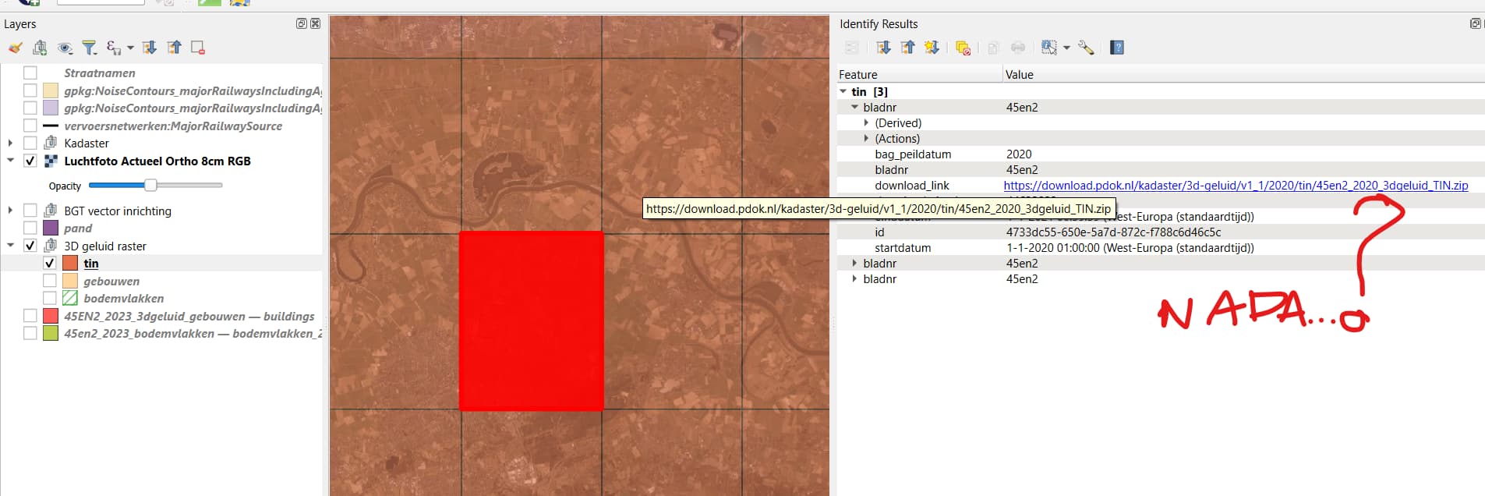1485x496 pixels.
Task: Click Filter Legend by Expression epsilon icon
Action: tap(114, 48)
